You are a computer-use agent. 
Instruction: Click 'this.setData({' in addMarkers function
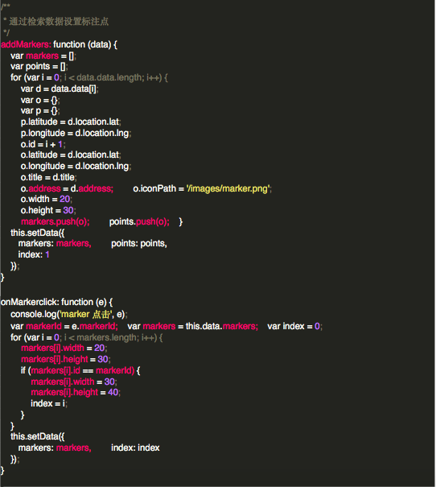pos(38,233)
